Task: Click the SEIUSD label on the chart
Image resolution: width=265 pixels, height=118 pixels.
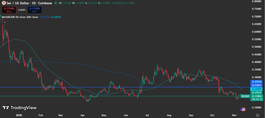Action: (x=245, y=96)
